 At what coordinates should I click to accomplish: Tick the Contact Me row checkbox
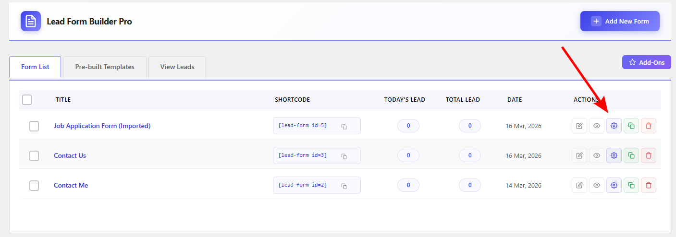pos(34,186)
